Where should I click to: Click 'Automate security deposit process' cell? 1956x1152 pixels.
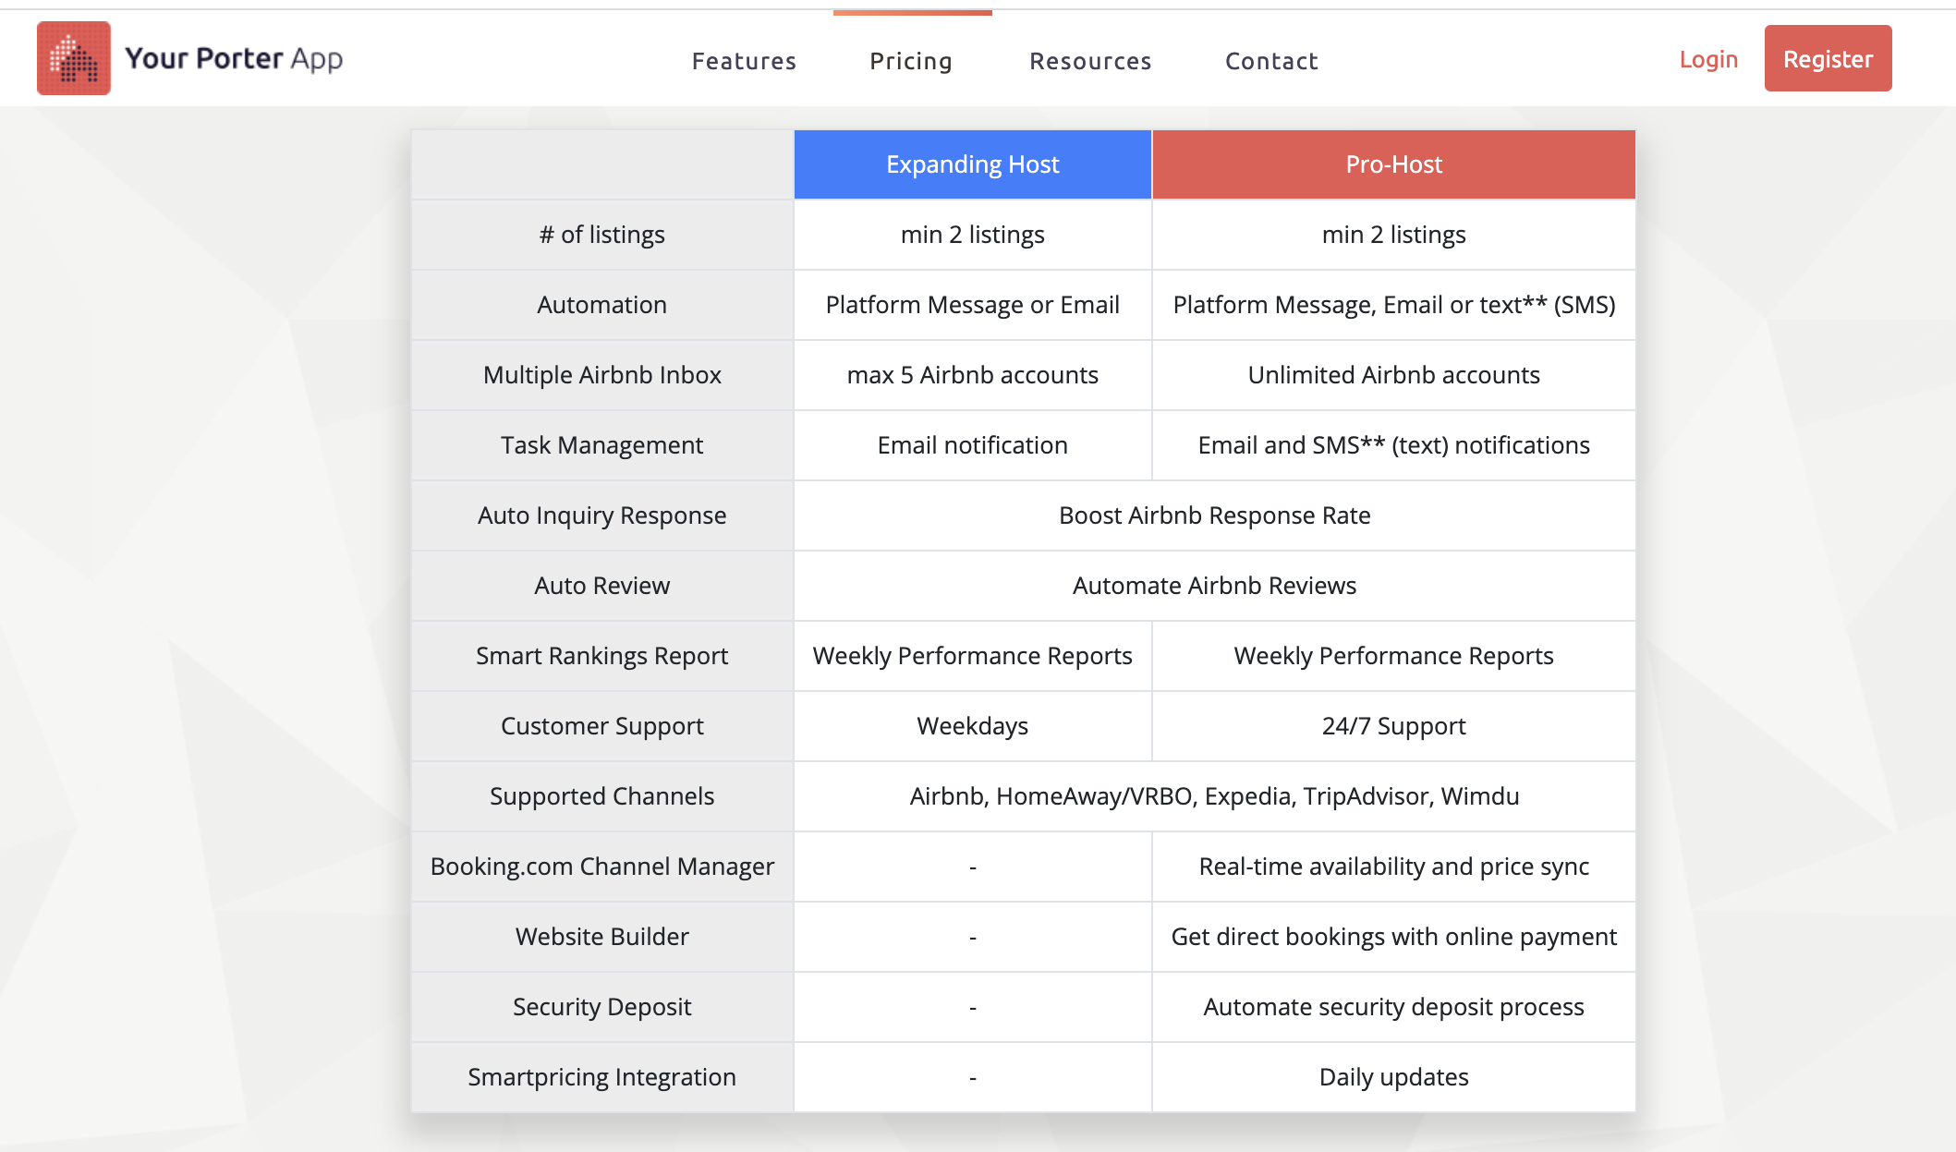(x=1393, y=1007)
